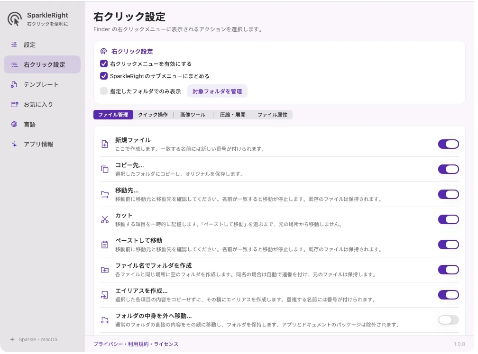Viewport: 478px width, 354px height.
Task: Open the 圧縮・展開 tab
Action: tap(232, 115)
